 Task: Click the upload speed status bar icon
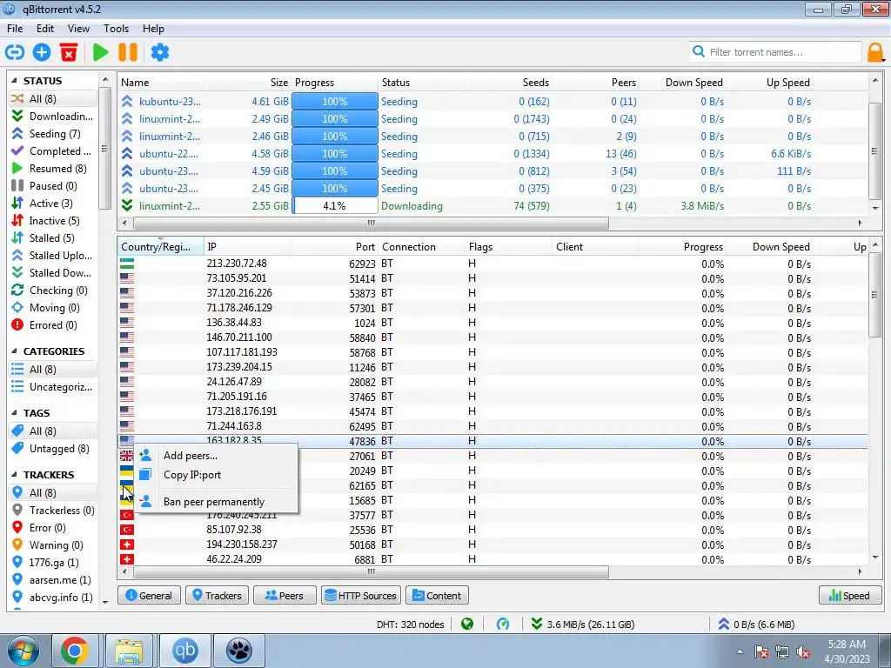[x=723, y=625]
